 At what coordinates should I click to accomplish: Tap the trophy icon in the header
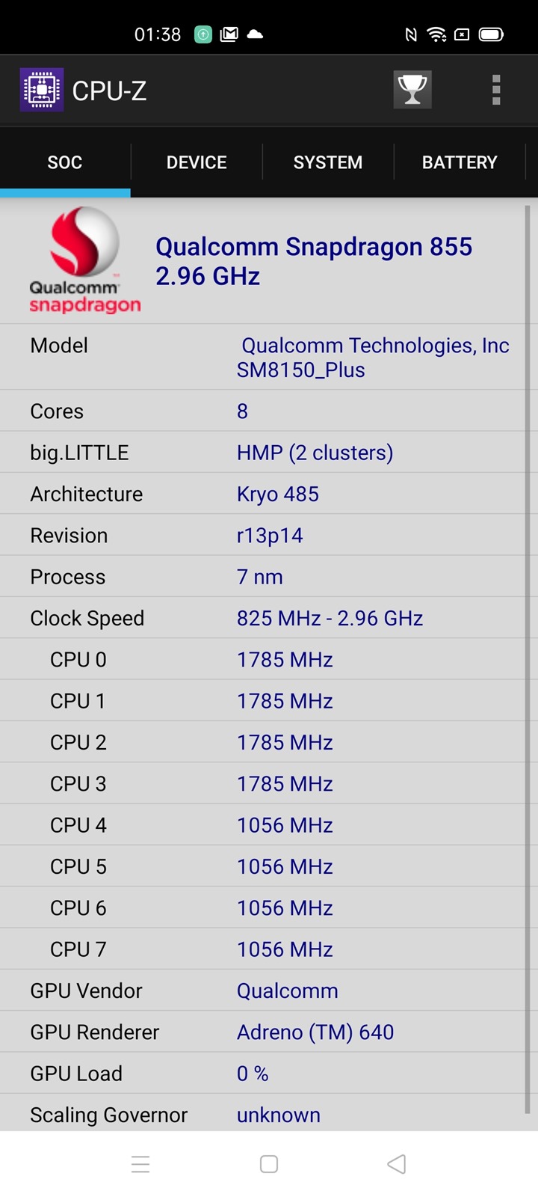(412, 90)
